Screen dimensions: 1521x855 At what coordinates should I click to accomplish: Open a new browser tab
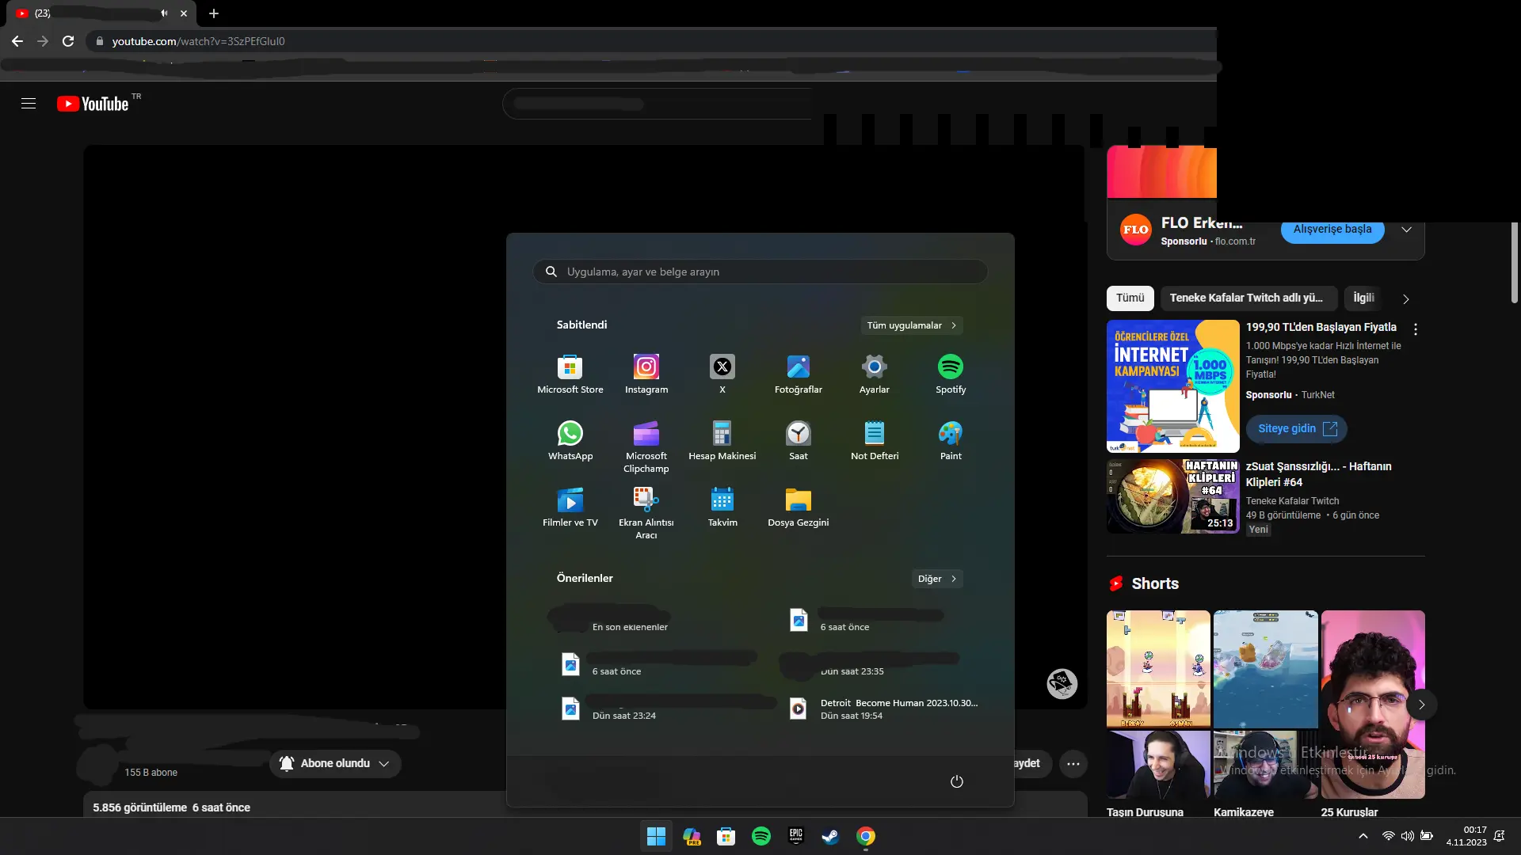(213, 13)
